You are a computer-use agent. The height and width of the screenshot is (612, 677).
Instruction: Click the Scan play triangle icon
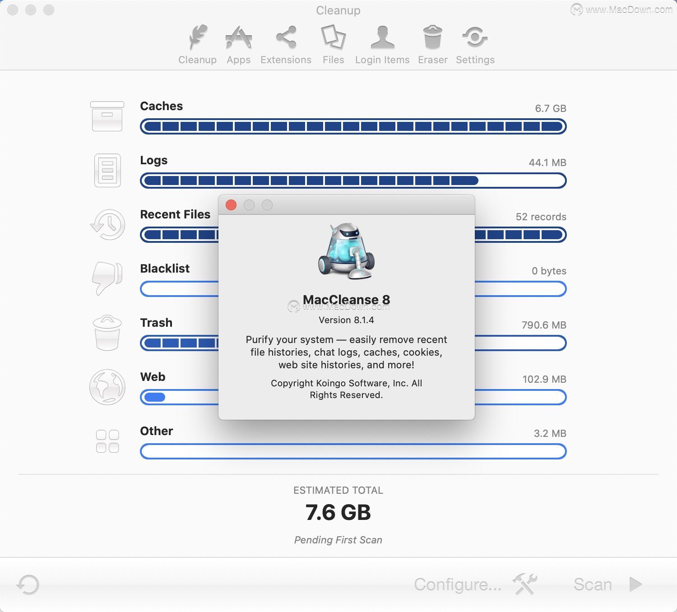point(635,584)
